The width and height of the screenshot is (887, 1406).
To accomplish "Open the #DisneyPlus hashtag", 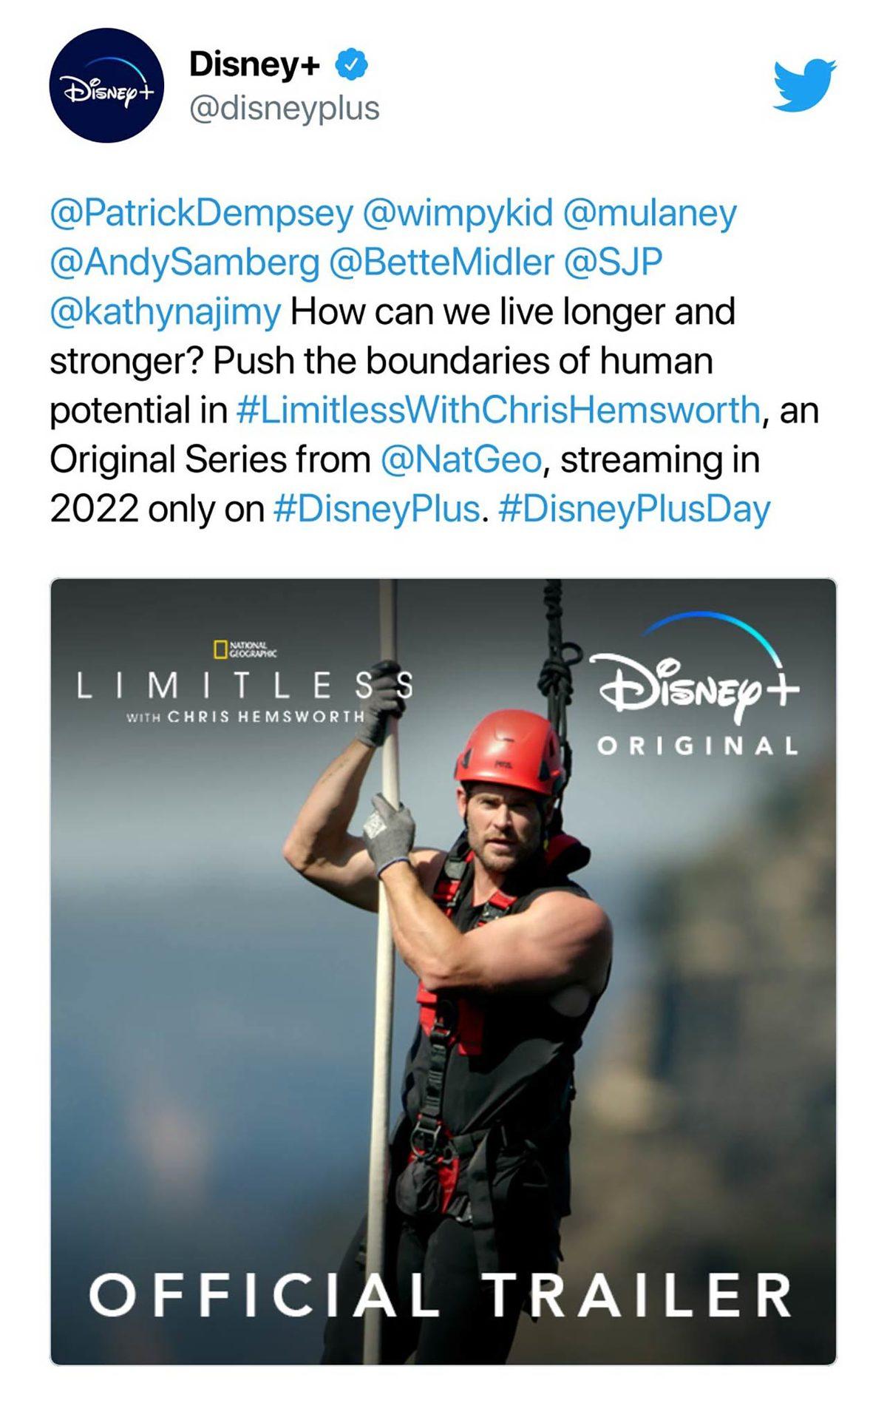I will [x=376, y=509].
